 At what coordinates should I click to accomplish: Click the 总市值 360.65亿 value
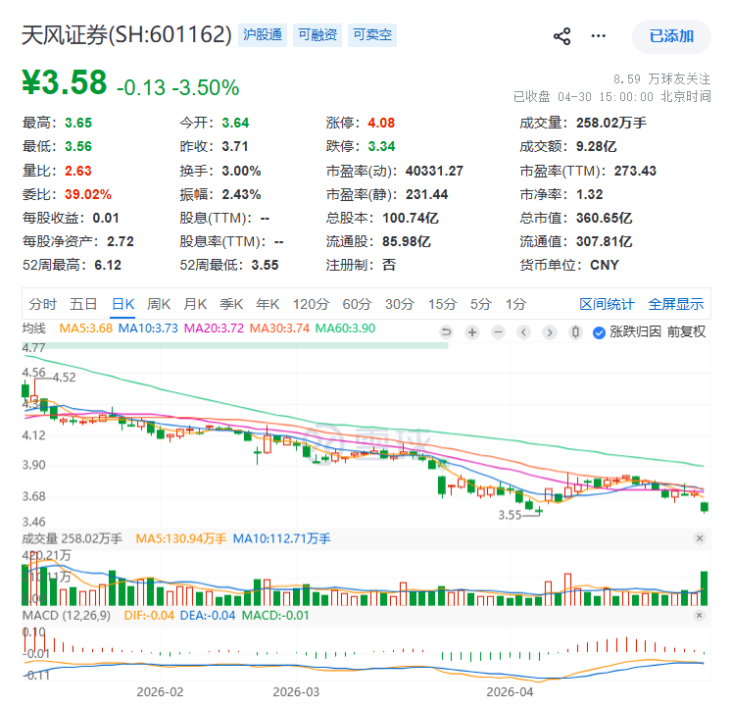pos(604,218)
